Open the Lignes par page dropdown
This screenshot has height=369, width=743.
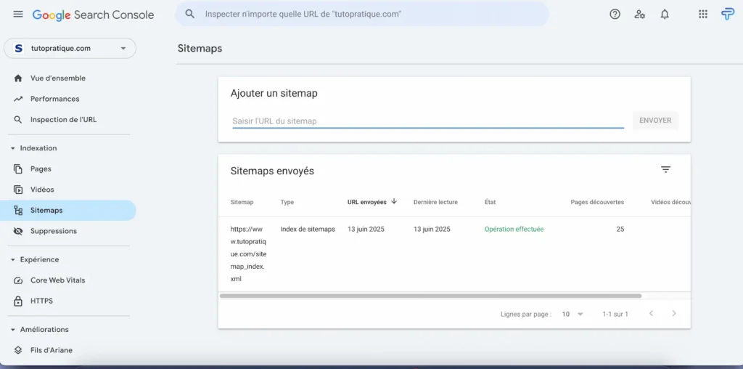pos(572,314)
